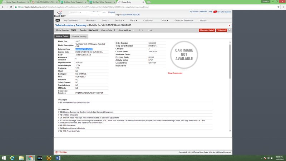Close the vehicle details panel with red X

coord(230,25)
